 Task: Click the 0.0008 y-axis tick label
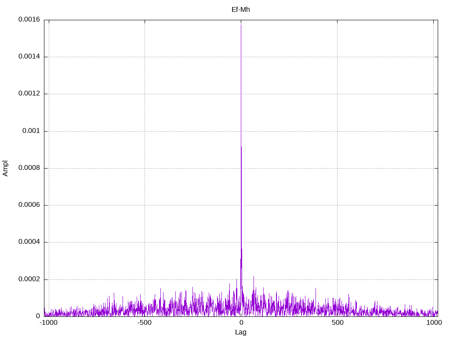(29, 168)
